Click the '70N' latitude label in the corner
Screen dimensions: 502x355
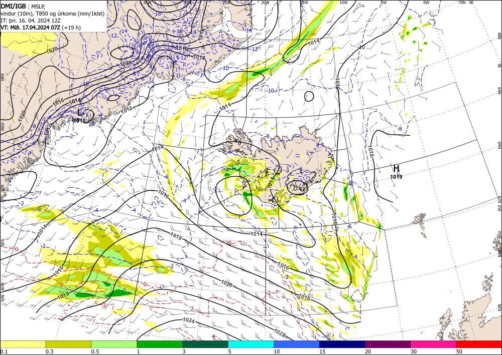coord(462,2)
